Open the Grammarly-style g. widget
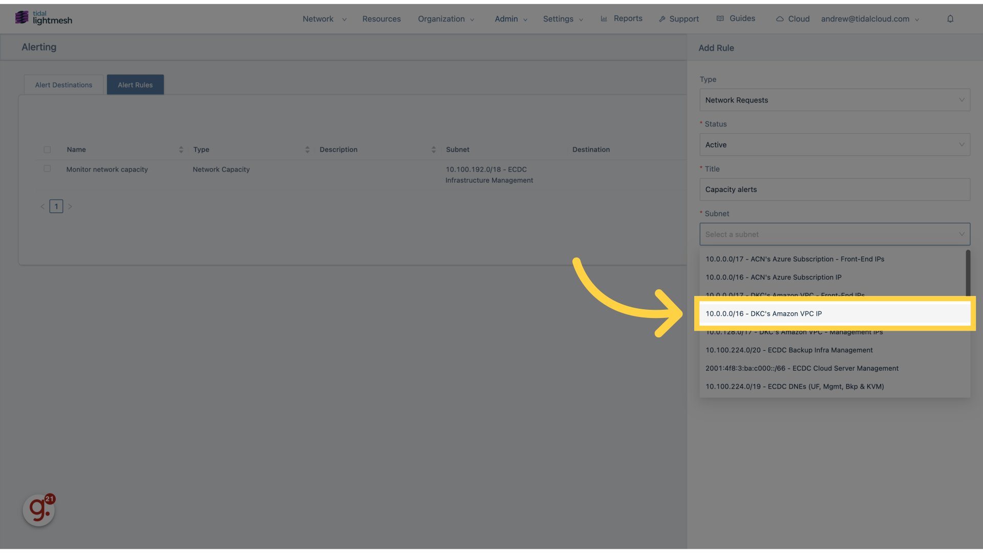 [39, 510]
